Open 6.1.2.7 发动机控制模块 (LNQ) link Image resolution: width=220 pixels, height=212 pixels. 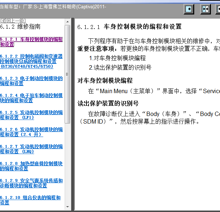[31, 149]
